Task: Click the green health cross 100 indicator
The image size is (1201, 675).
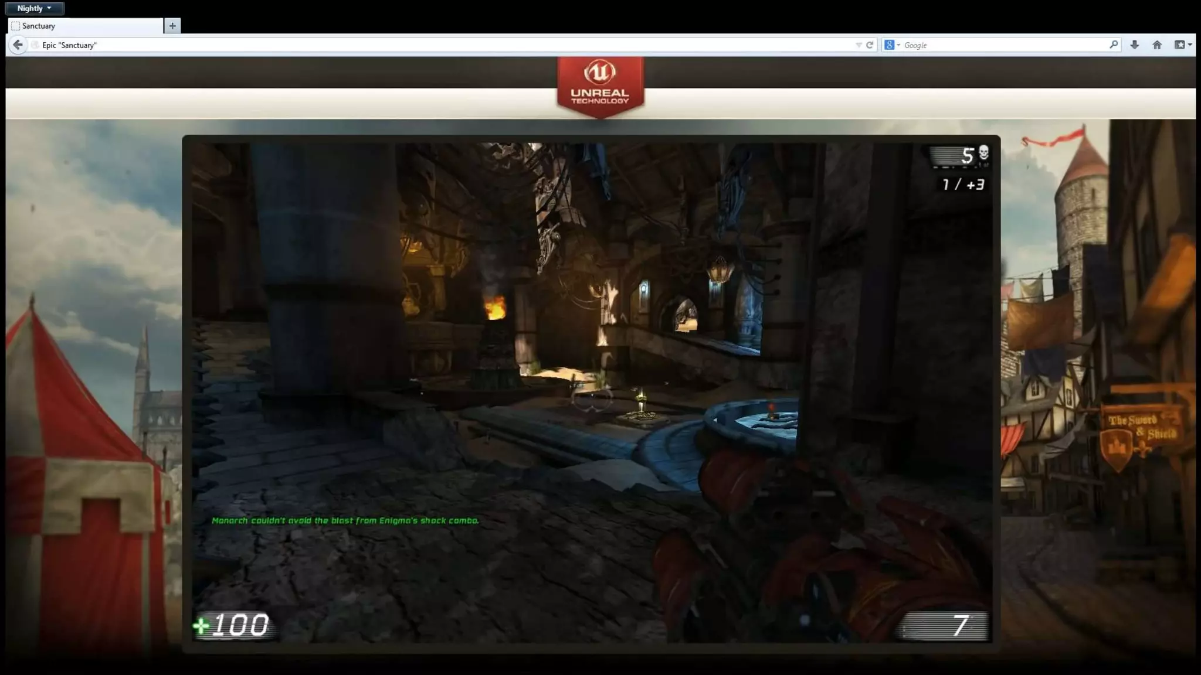Action: pos(232,625)
